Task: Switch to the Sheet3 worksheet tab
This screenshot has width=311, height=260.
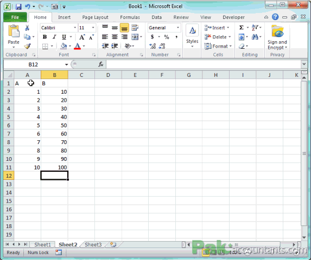Action: (x=93, y=245)
